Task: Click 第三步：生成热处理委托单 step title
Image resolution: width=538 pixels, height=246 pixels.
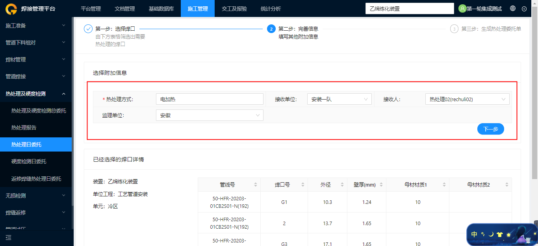Action: click(491, 29)
